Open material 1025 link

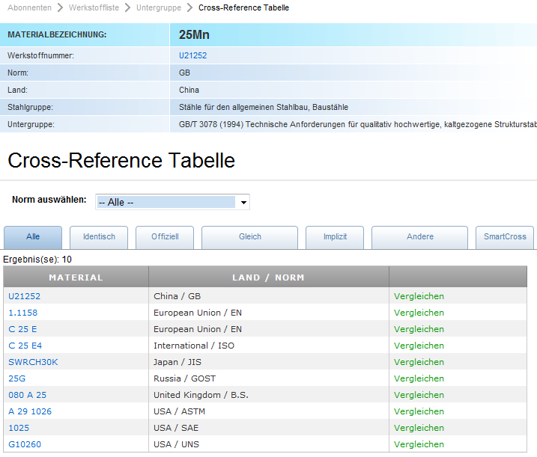[x=19, y=428]
